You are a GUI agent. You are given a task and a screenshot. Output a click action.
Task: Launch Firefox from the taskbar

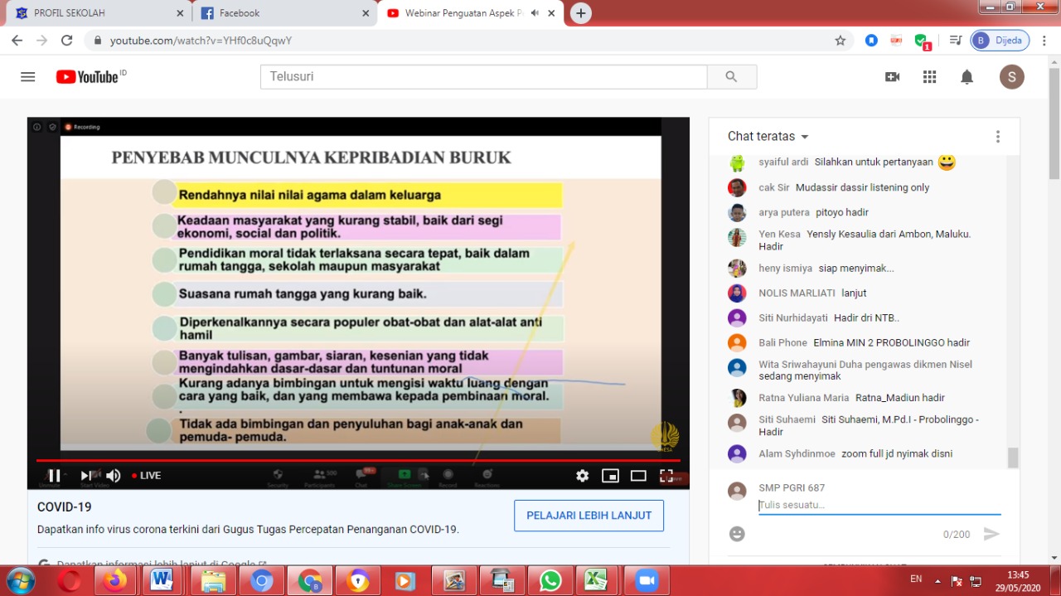pos(115,580)
